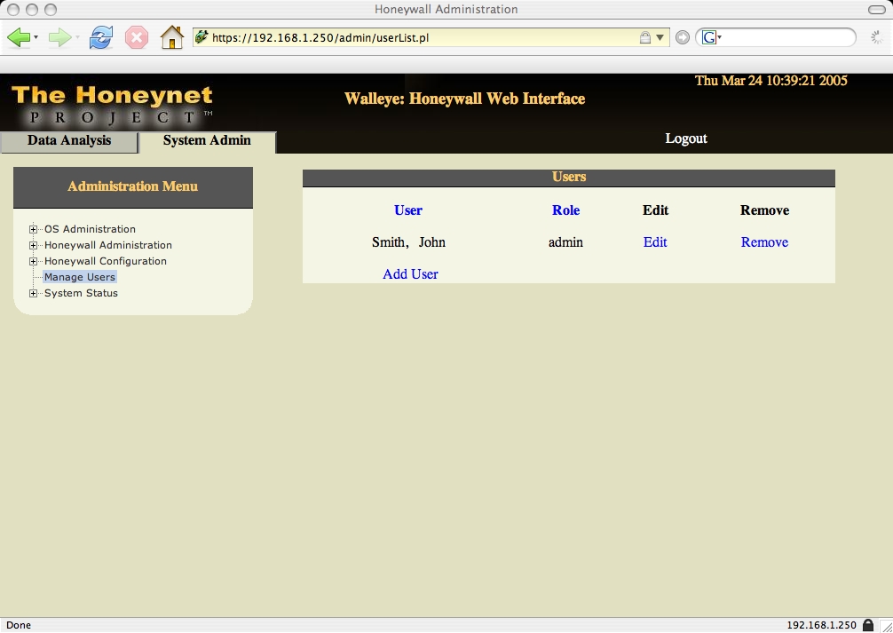Image resolution: width=893 pixels, height=633 pixels.
Task: Click the Walleye: Honeywall Web Interface title
Action: (x=465, y=99)
